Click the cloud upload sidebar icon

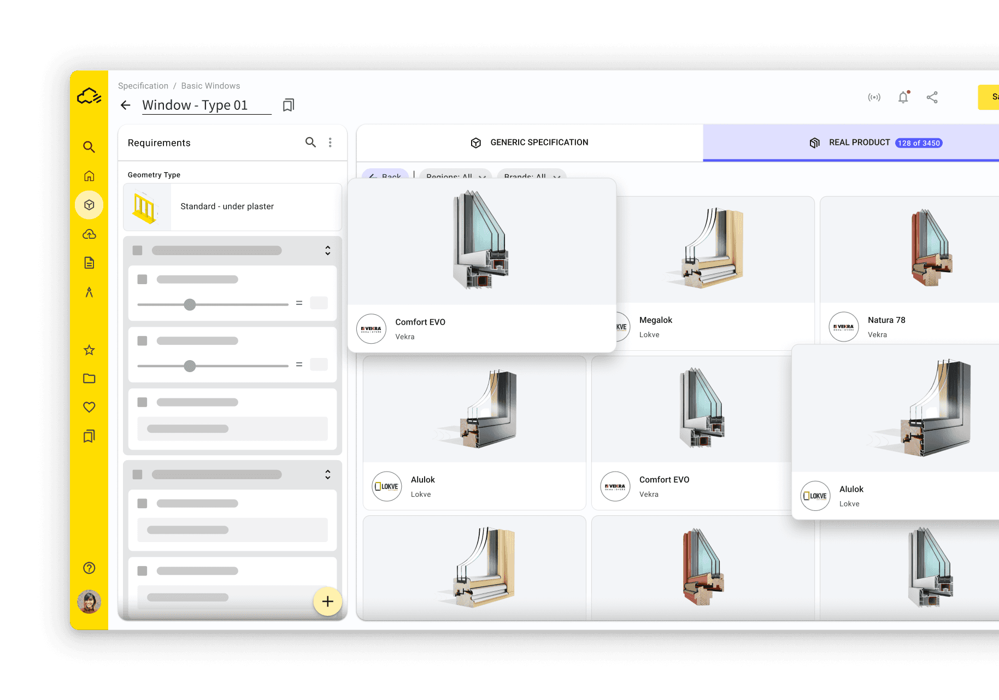[x=89, y=234]
